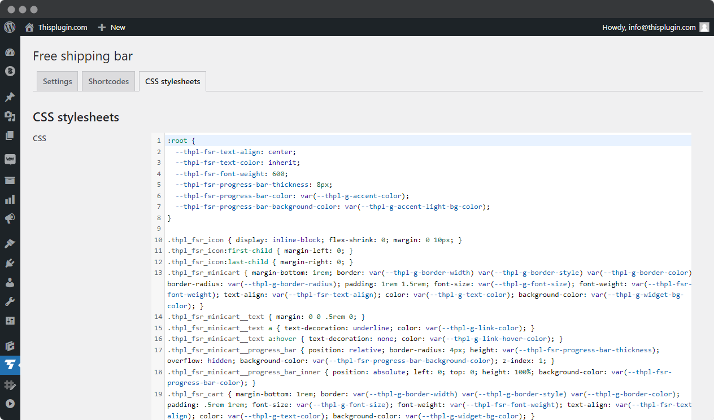Open Posts via the pushpin icon
The height and width of the screenshot is (420, 714).
click(10, 97)
